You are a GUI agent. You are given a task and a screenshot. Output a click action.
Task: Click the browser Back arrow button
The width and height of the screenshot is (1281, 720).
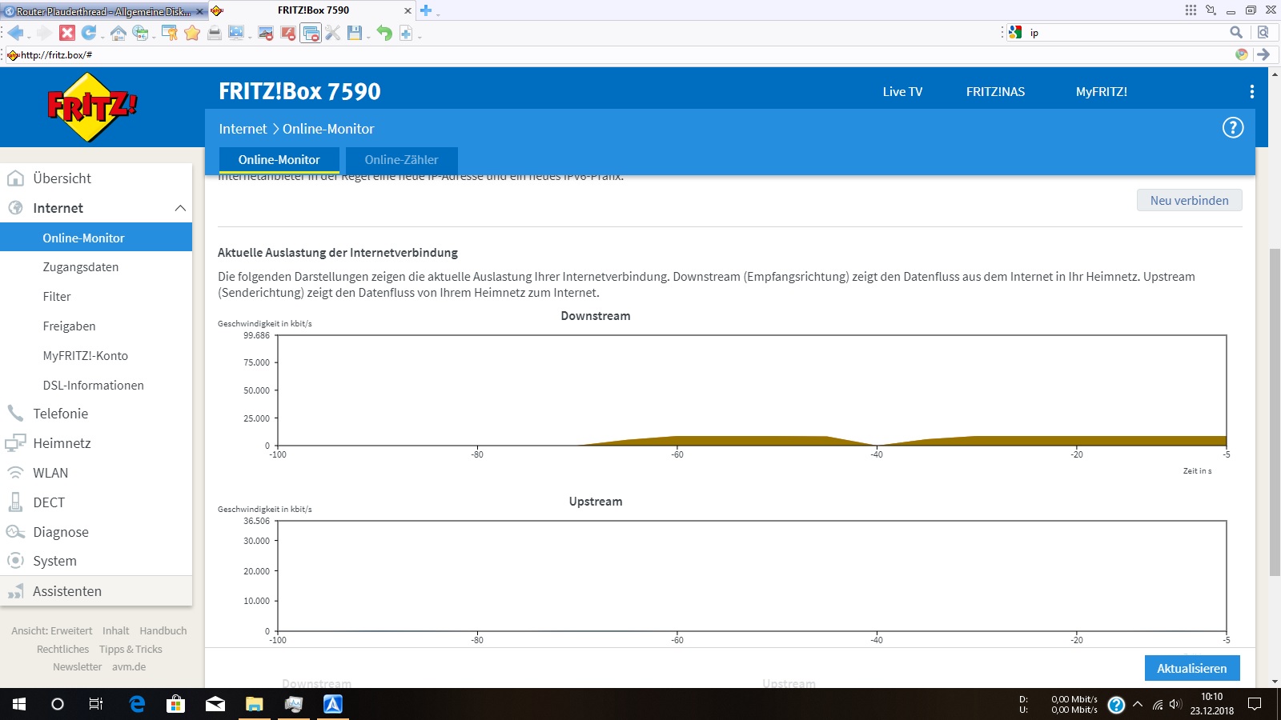point(15,33)
